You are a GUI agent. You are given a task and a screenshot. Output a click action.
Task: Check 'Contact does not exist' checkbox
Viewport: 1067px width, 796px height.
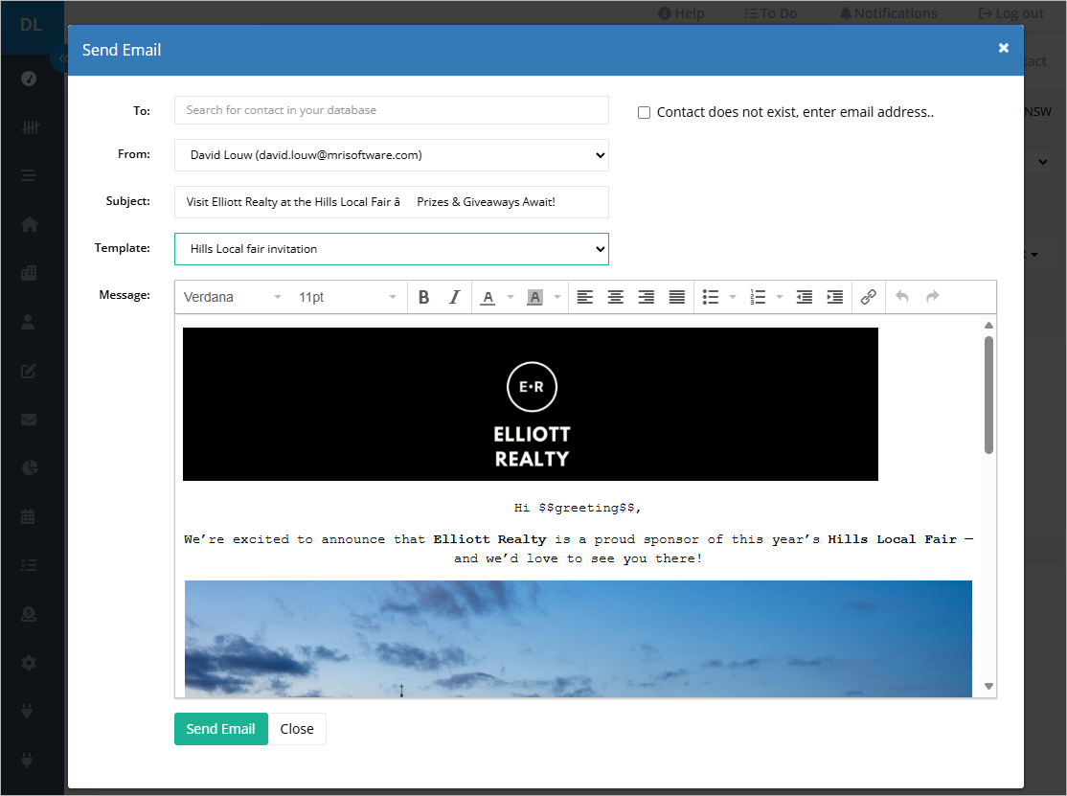644,113
